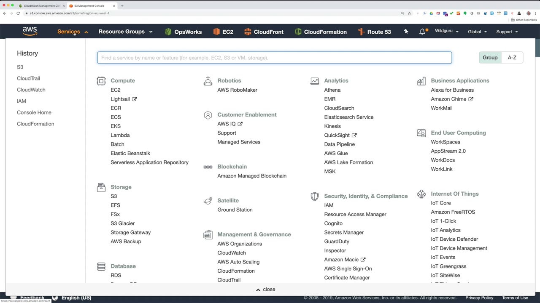Reload the page in the browser

(x=18, y=13)
